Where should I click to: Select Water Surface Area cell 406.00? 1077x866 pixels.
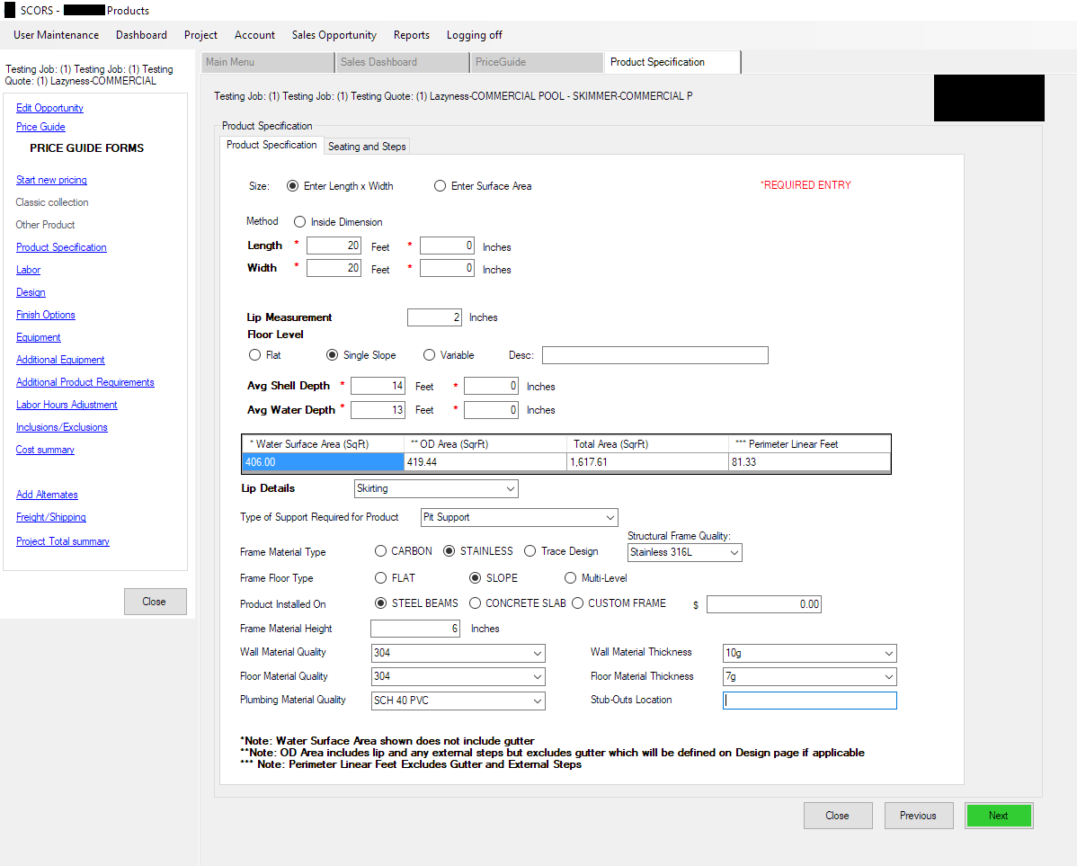(x=323, y=462)
